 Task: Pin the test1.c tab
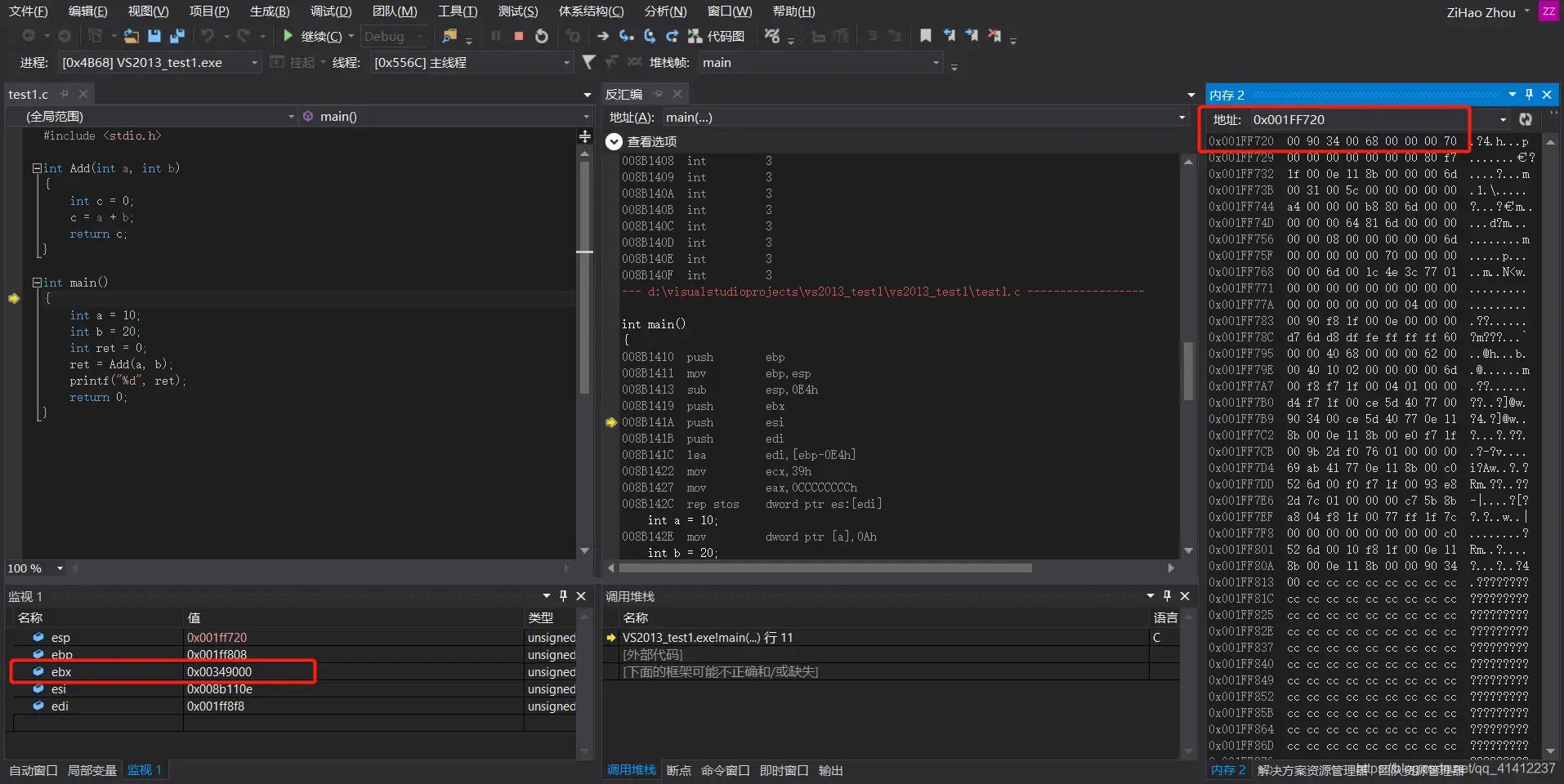pyautogui.click(x=65, y=94)
